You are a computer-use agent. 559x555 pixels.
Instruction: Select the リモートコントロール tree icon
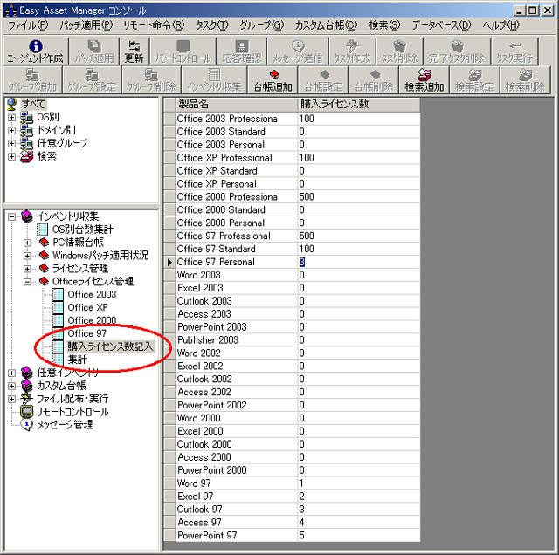coord(27,412)
